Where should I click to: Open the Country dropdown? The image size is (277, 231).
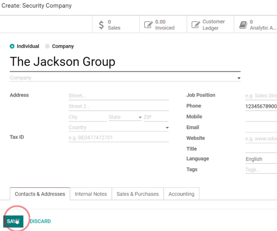(x=119, y=127)
